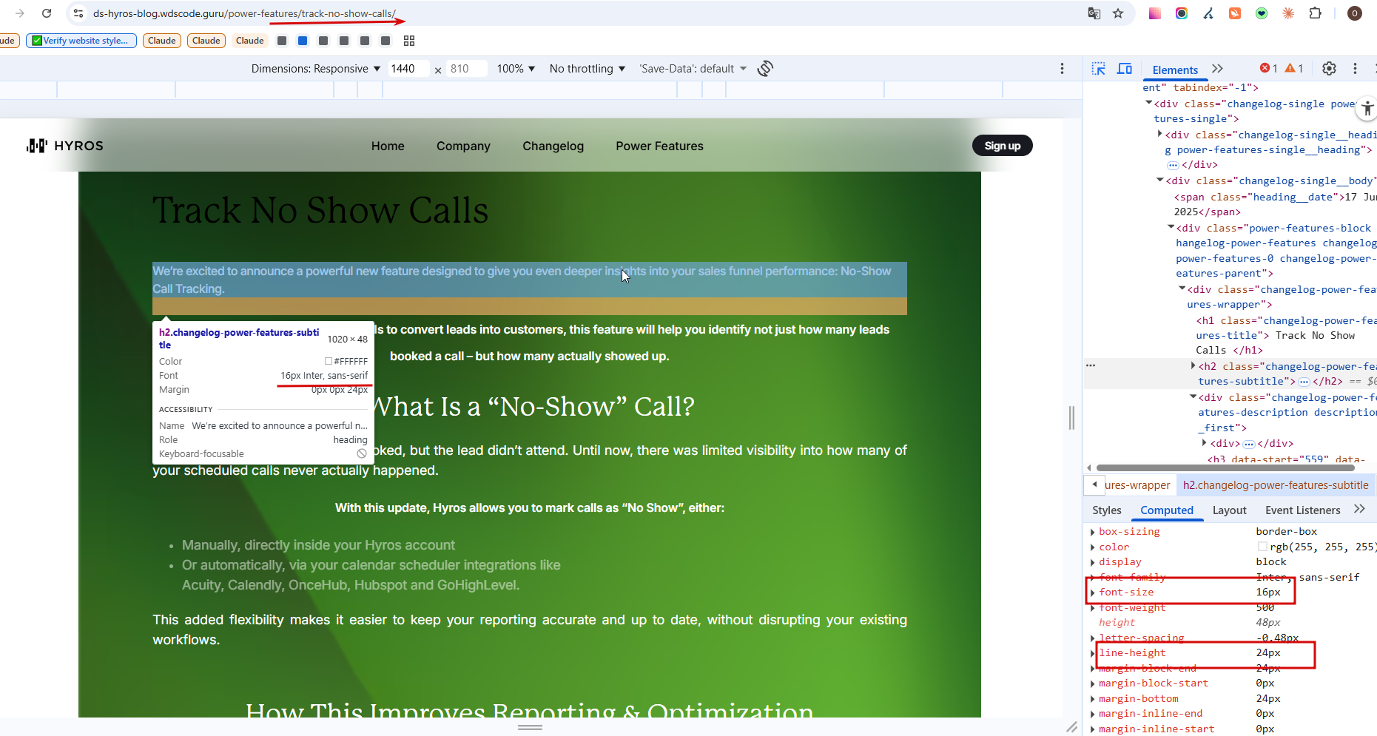Collapse the changelog-power-features-description div node
1377x736 pixels.
(x=1193, y=397)
